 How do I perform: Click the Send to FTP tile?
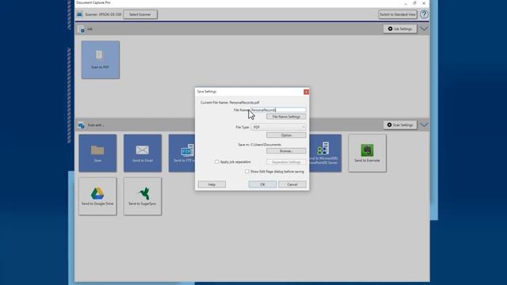click(x=181, y=153)
